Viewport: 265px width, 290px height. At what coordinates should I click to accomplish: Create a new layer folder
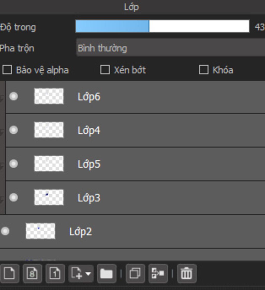106,273
